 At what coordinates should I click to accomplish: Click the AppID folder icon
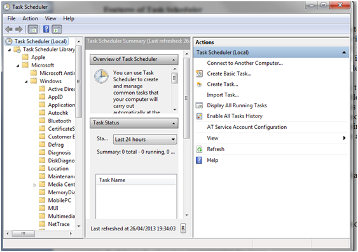click(x=42, y=96)
